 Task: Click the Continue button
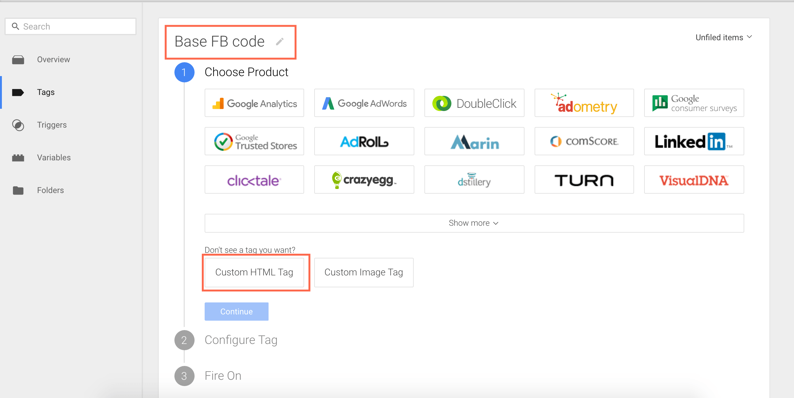tap(236, 312)
